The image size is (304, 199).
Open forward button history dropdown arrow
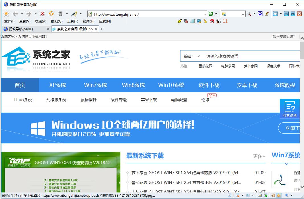click(36, 14)
